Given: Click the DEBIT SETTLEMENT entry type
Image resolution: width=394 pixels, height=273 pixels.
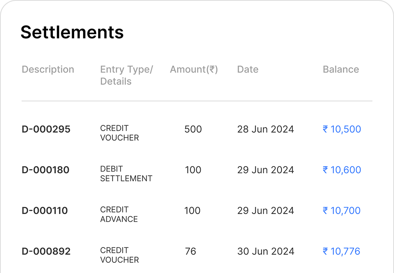Looking at the screenshot, I should (126, 174).
